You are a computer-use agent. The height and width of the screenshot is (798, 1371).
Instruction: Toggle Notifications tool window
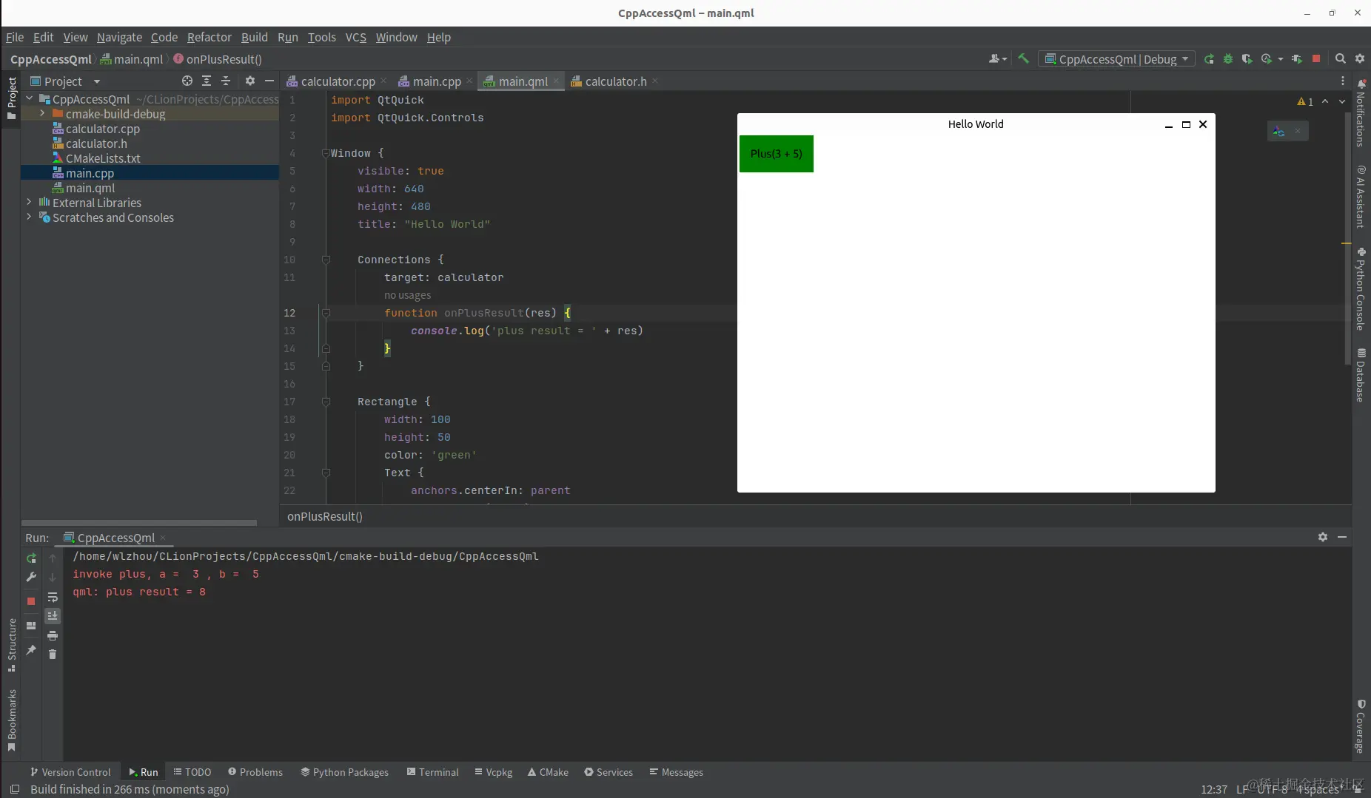click(1361, 112)
